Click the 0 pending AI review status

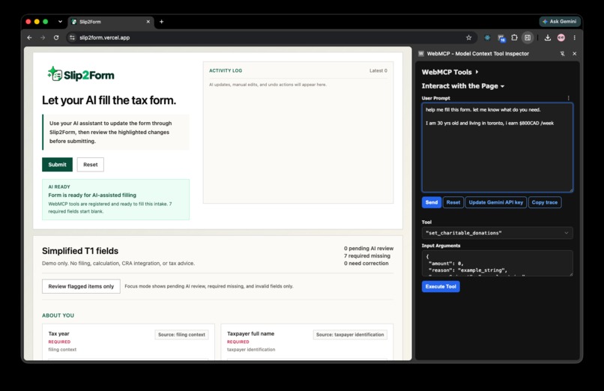[369, 249]
